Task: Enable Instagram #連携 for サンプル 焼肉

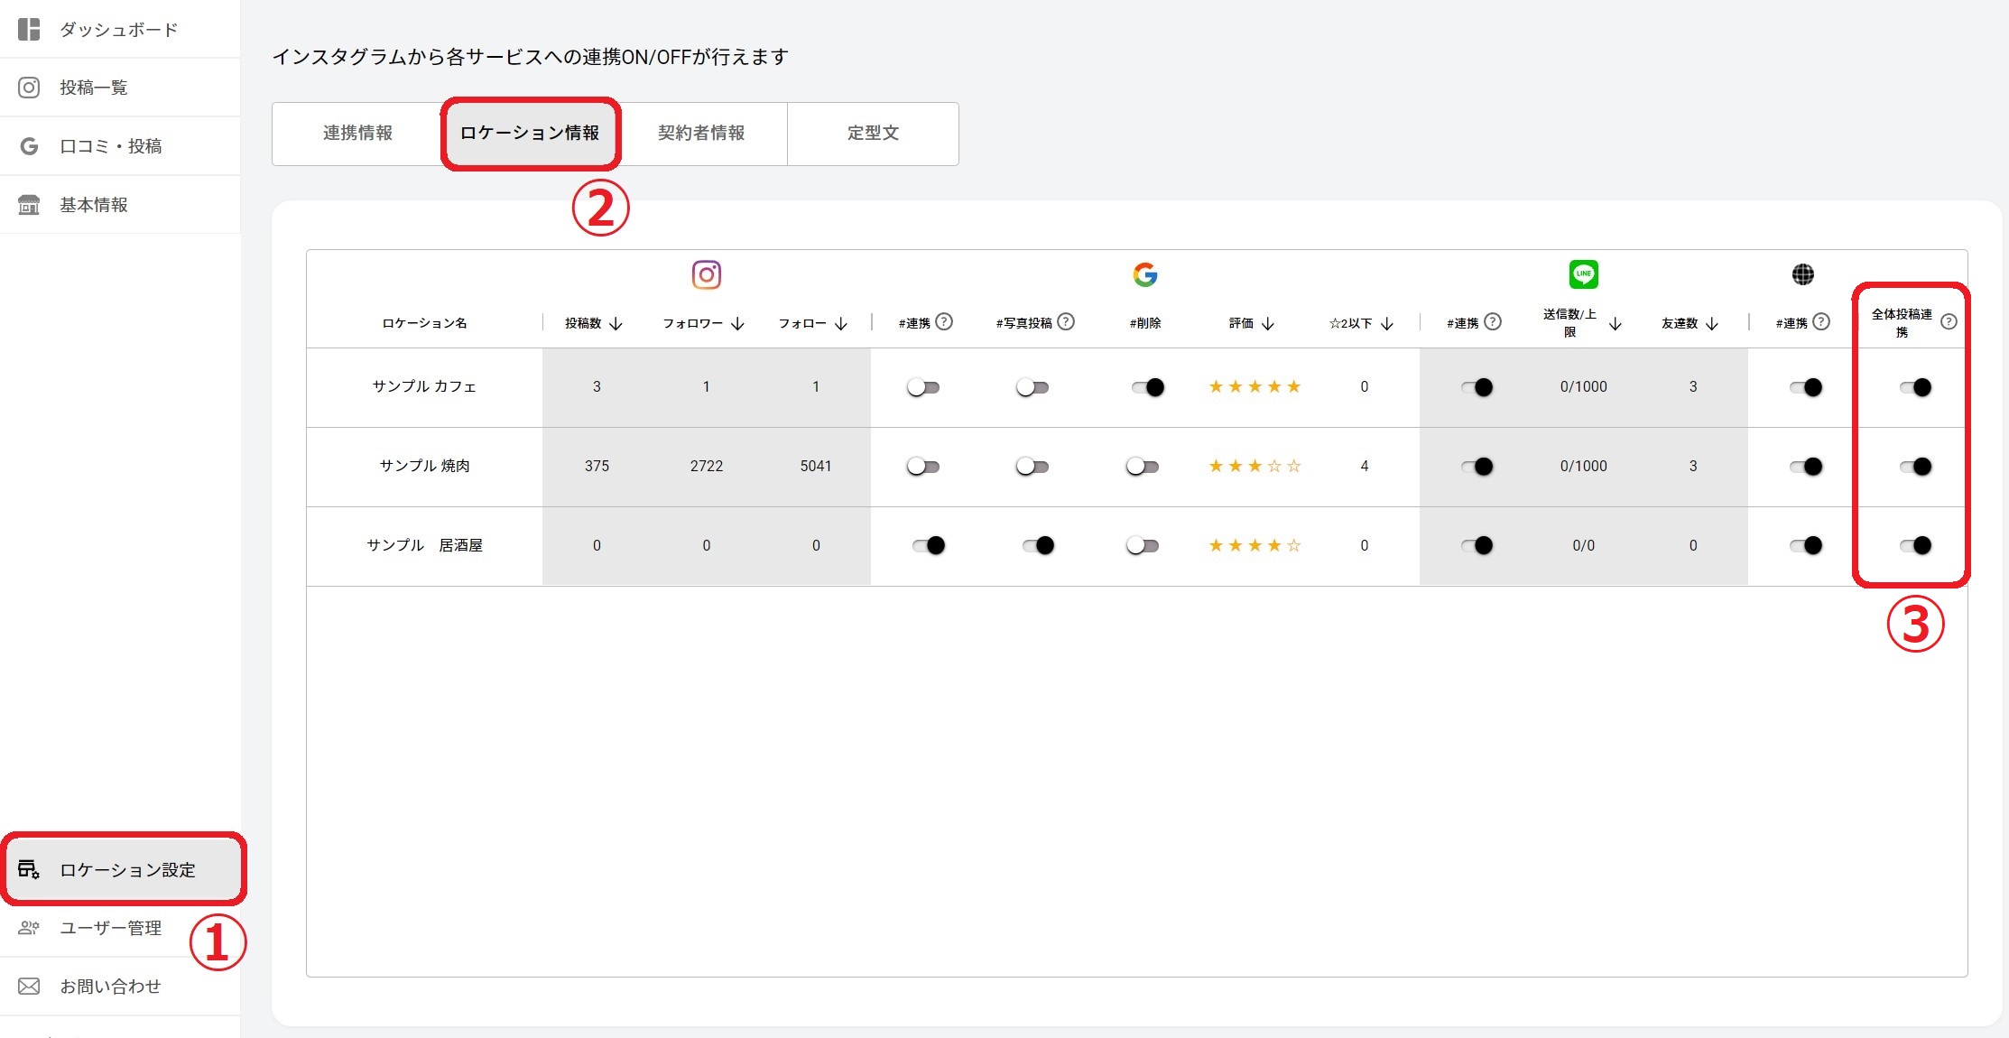Action: tap(923, 467)
